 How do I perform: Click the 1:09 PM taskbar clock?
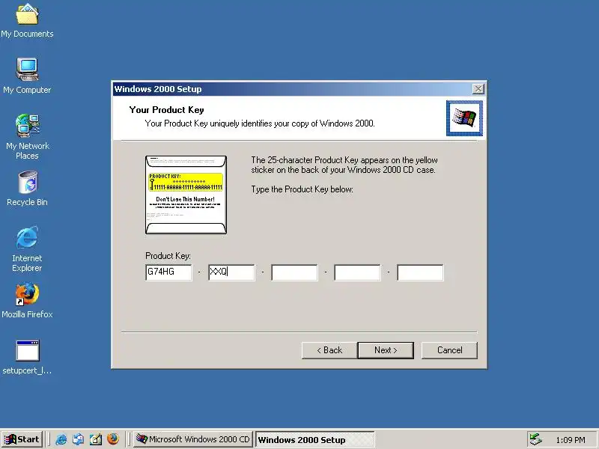pyautogui.click(x=571, y=440)
